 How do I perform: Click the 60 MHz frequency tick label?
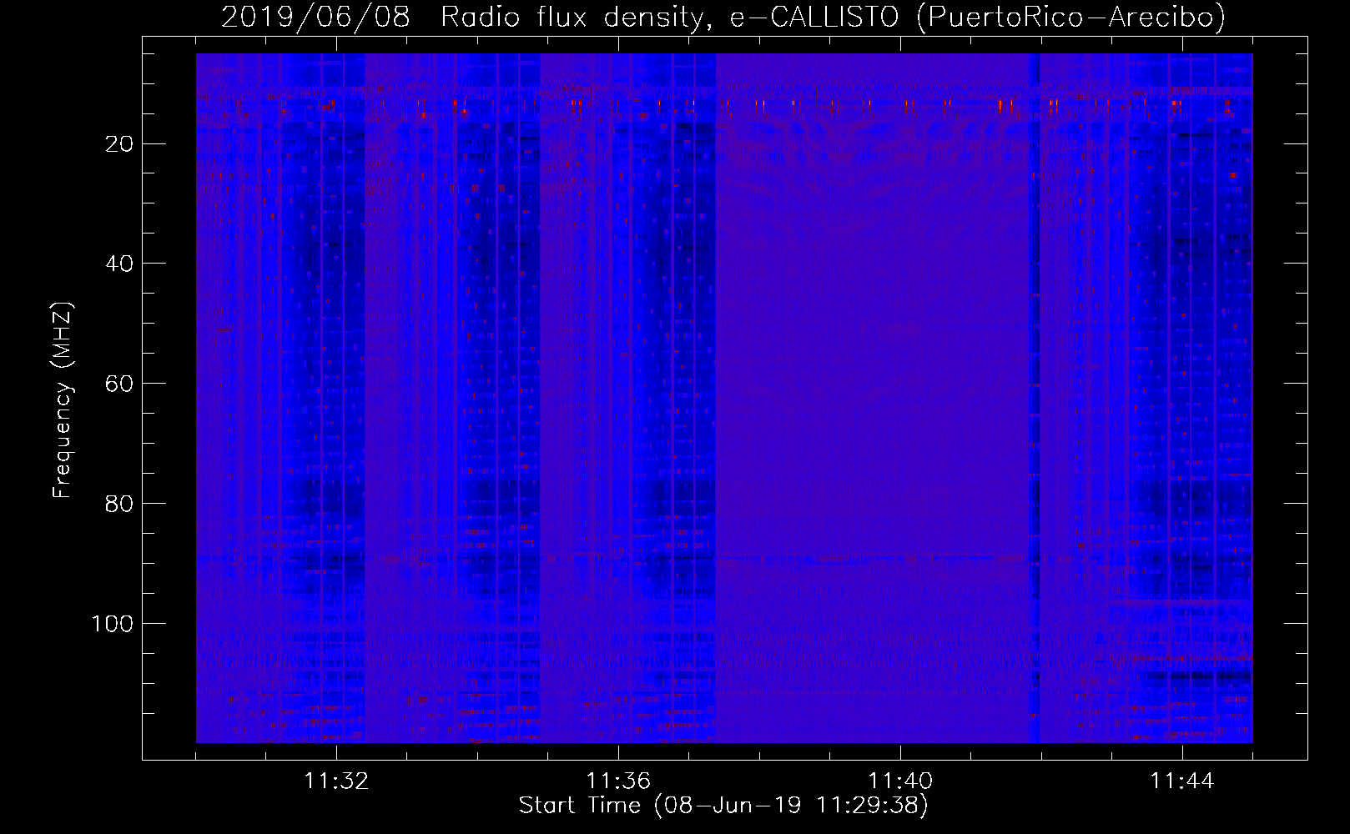pyautogui.click(x=119, y=384)
